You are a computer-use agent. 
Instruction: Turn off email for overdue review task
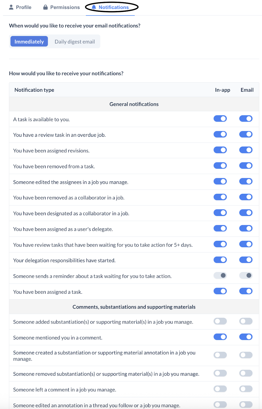tap(246, 134)
